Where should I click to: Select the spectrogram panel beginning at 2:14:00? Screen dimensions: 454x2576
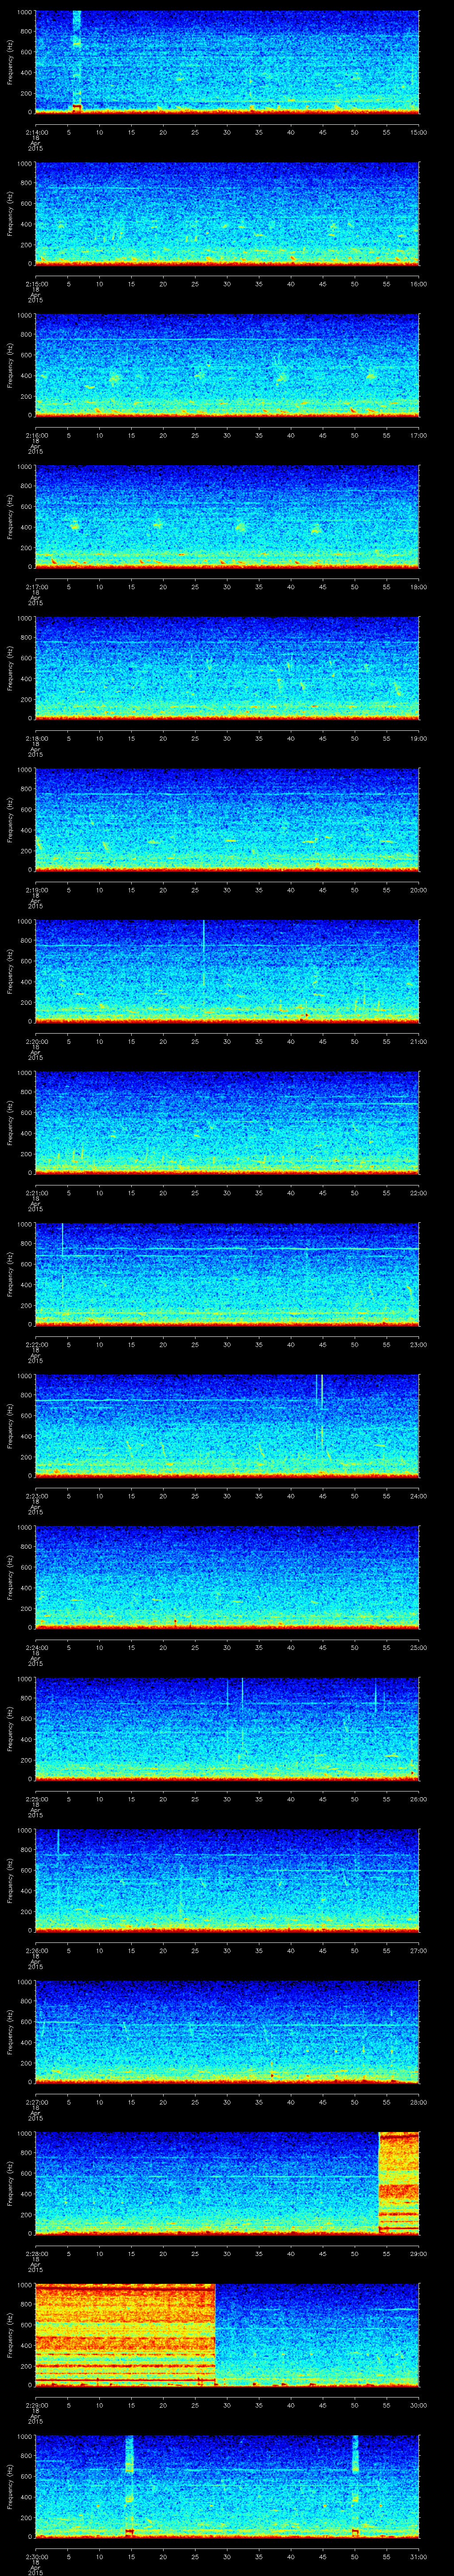point(227,62)
